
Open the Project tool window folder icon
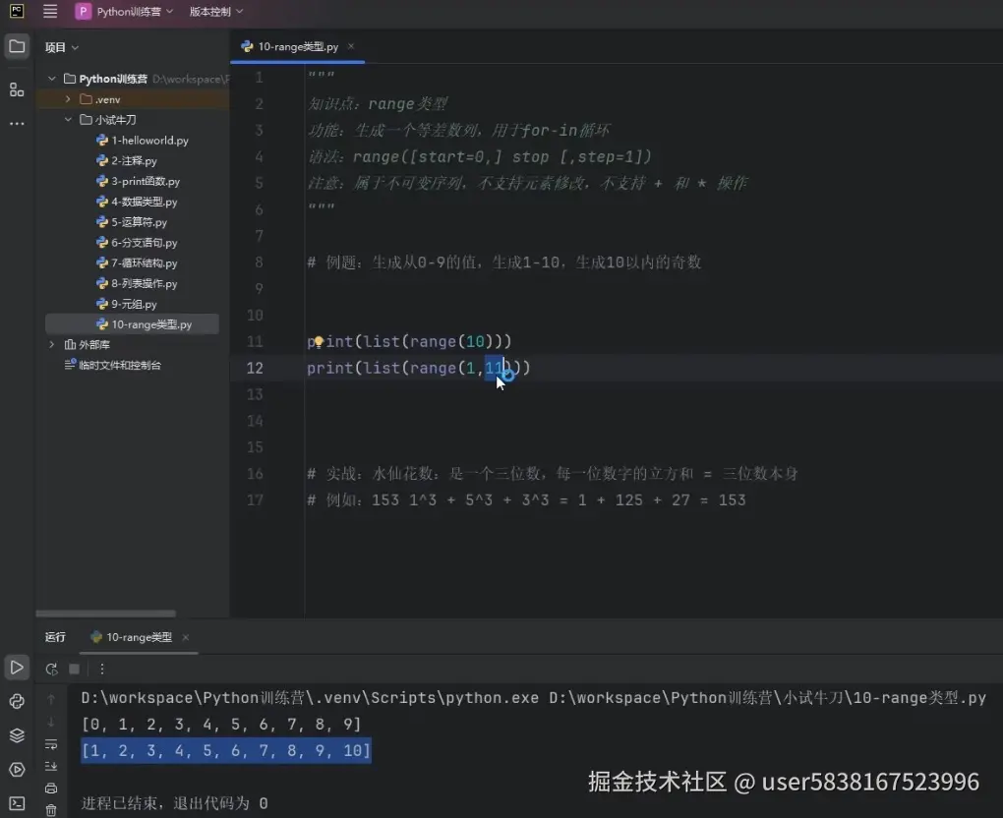(x=17, y=46)
